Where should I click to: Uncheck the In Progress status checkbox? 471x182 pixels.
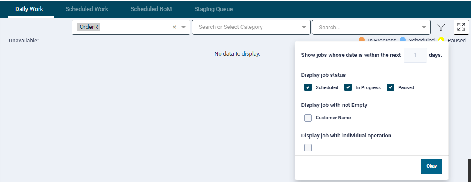(348, 87)
